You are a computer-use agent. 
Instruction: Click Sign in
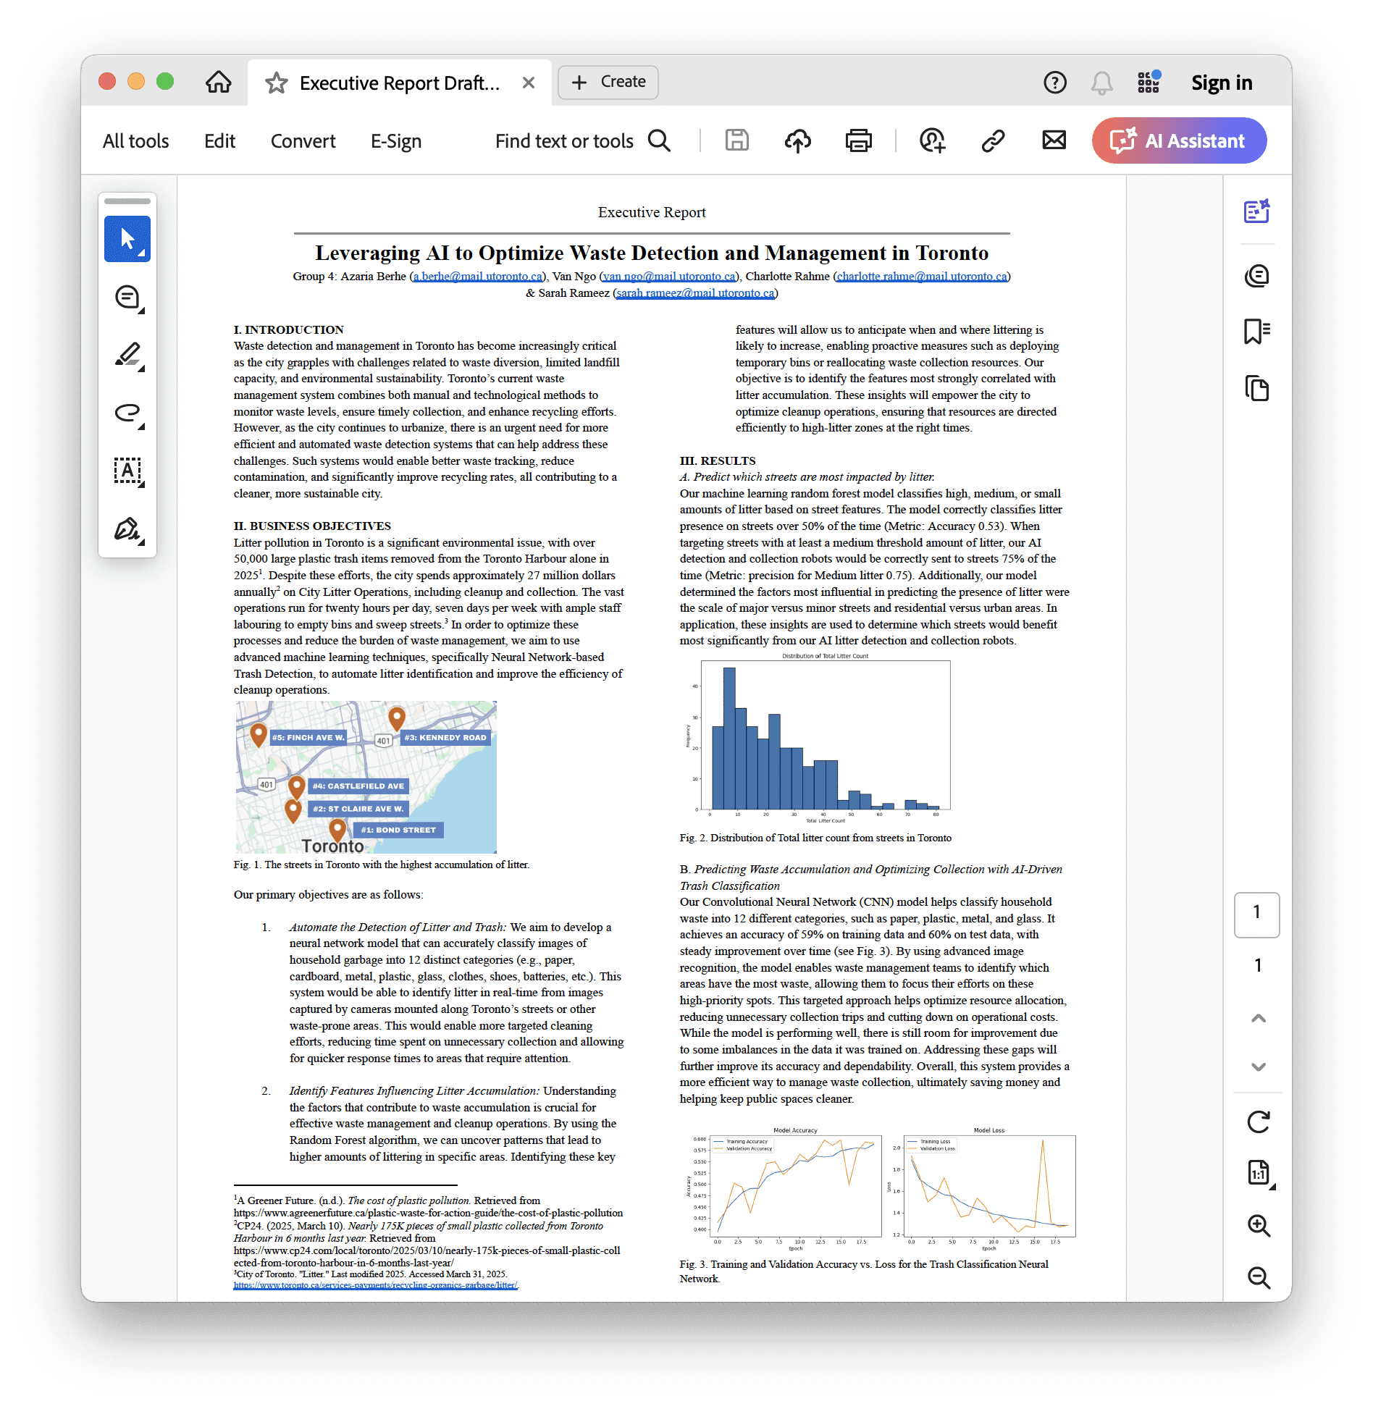tap(1222, 83)
